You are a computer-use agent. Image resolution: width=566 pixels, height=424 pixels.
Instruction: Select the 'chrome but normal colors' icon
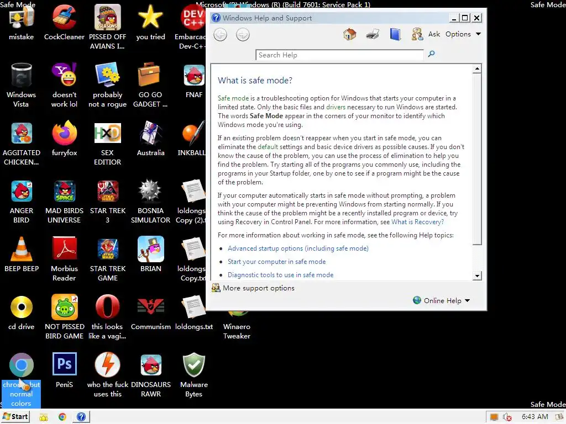22,380
